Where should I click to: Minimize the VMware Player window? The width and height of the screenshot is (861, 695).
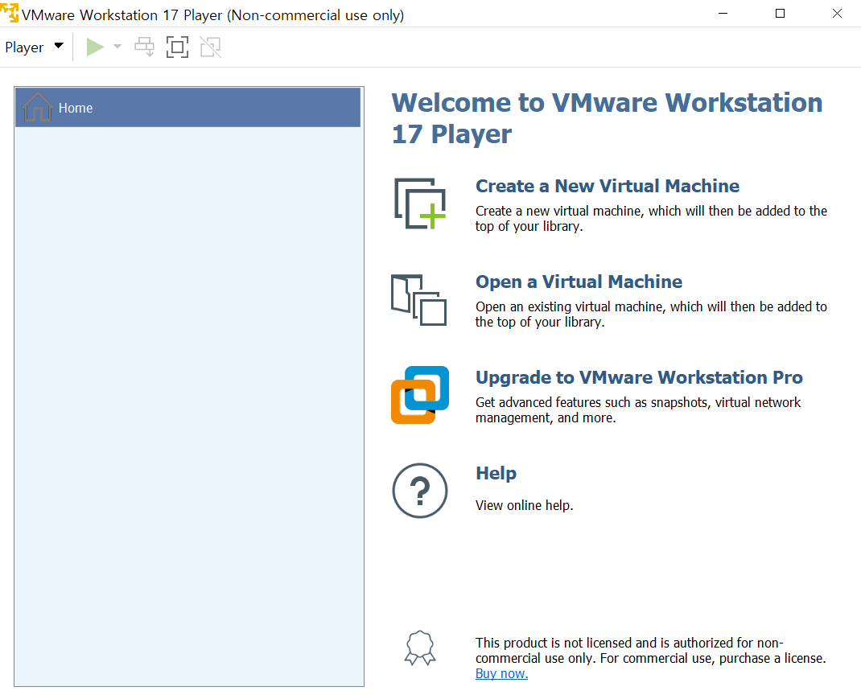tap(723, 13)
